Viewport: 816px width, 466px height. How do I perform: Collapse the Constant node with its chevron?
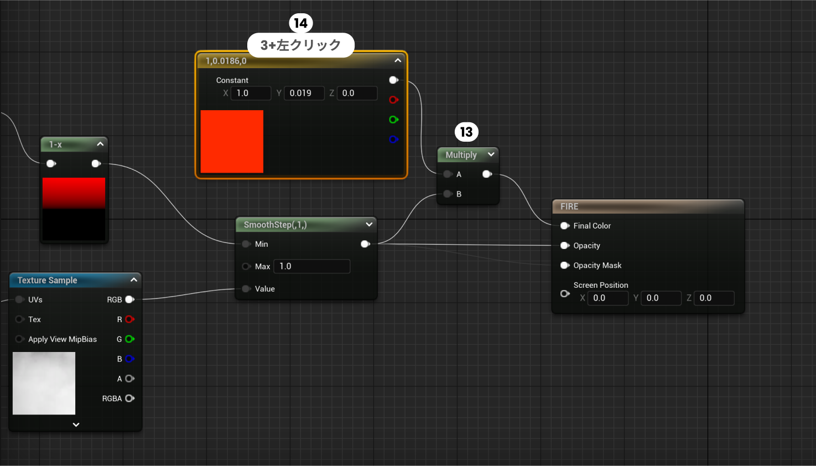(x=397, y=60)
